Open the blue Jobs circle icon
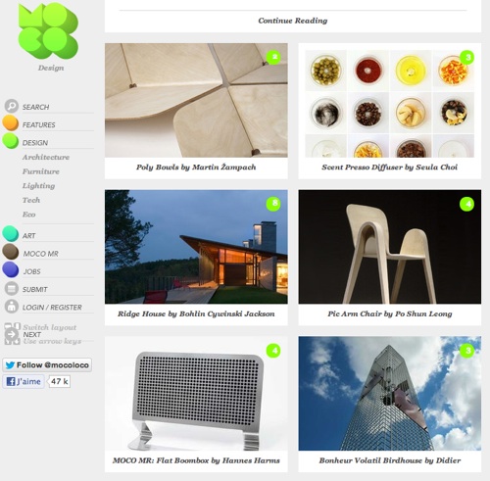The height and width of the screenshot is (481, 490). (11, 269)
